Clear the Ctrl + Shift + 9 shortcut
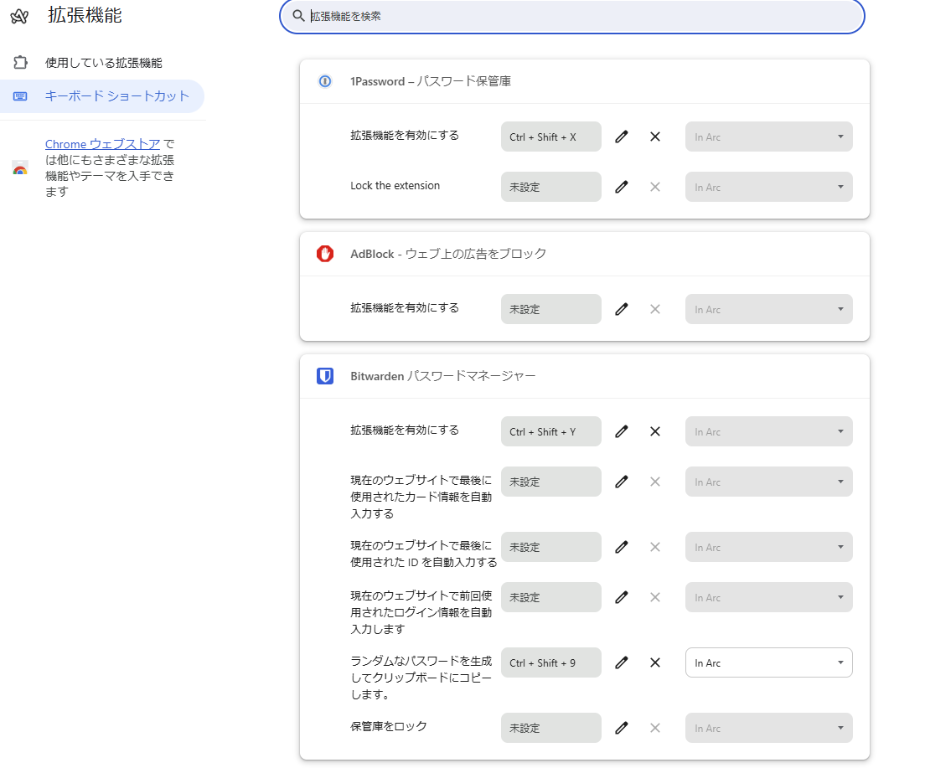The image size is (925, 768). pyautogui.click(x=655, y=663)
